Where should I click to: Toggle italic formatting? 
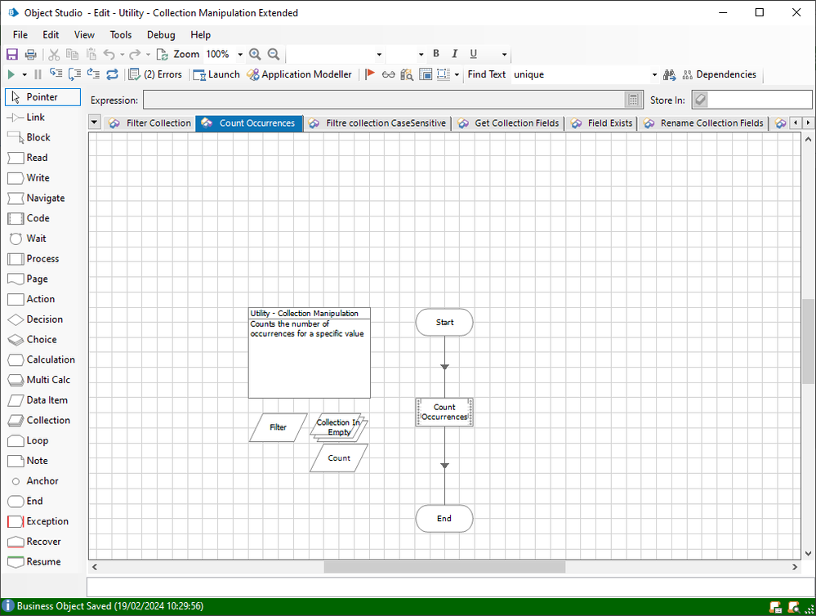tap(454, 54)
